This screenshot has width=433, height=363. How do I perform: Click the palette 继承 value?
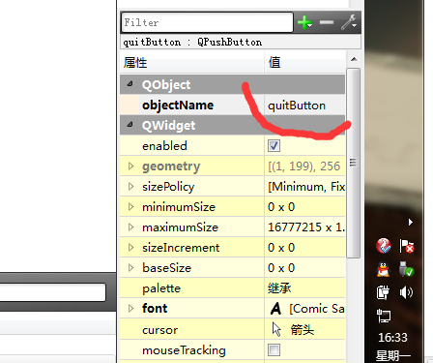click(279, 288)
